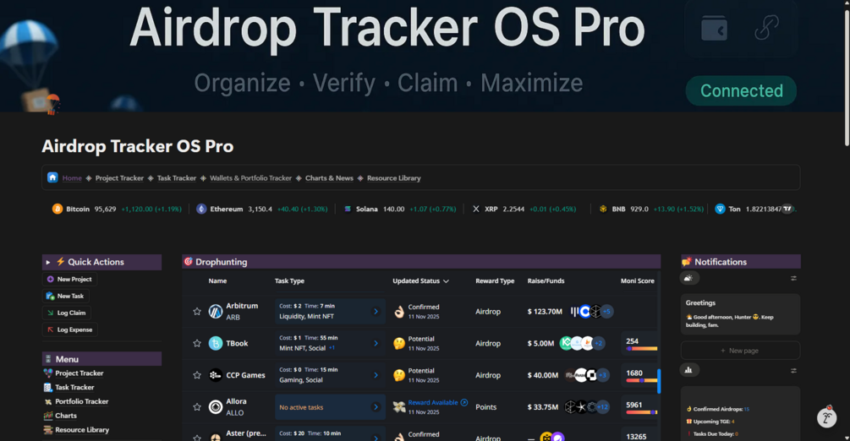Click the Reward Available link for Allora
Image resolution: width=850 pixels, height=441 pixels.
437,402
